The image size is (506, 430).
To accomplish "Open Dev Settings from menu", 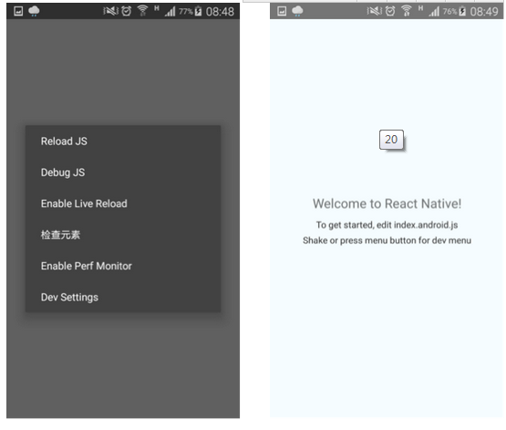I will tap(123, 298).
